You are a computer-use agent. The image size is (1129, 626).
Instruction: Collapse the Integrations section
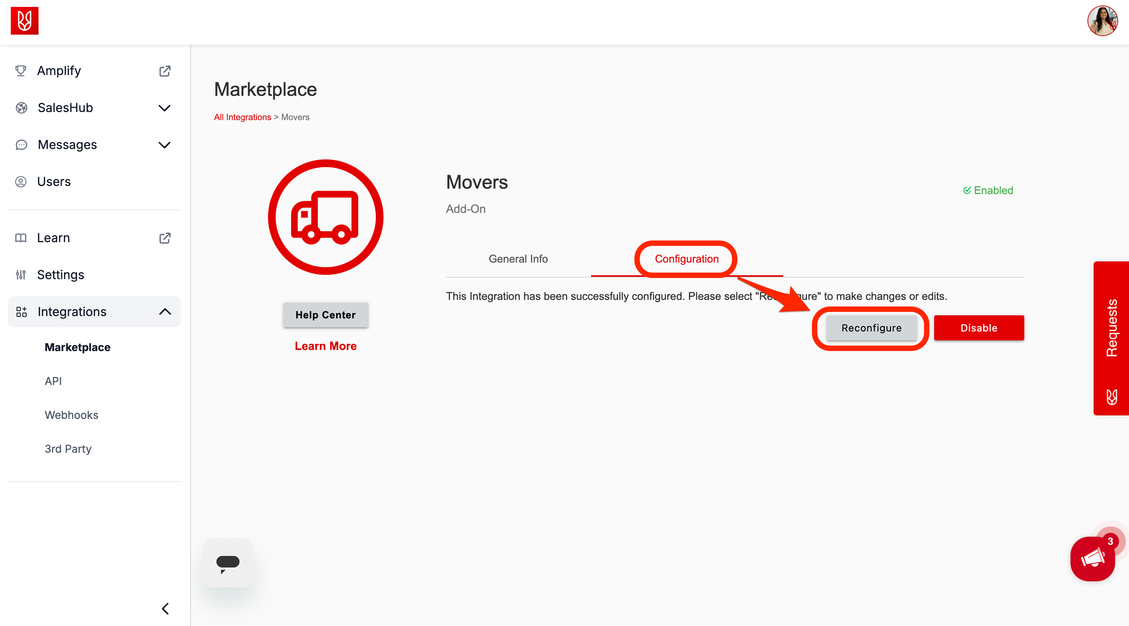tap(165, 311)
